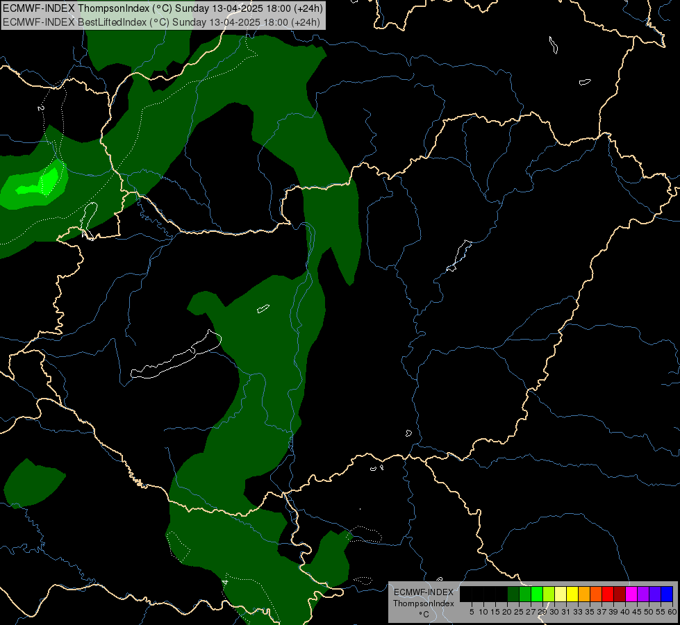Select the dark green 20-25 legend swatch
The width and height of the screenshot is (680, 625).
[513, 594]
